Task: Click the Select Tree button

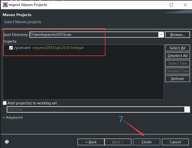Action: 177,63
